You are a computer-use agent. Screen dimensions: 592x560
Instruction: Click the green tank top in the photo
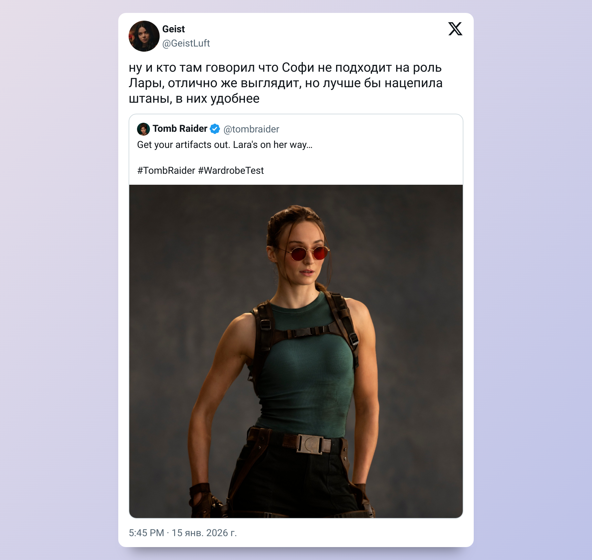tap(304, 381)
